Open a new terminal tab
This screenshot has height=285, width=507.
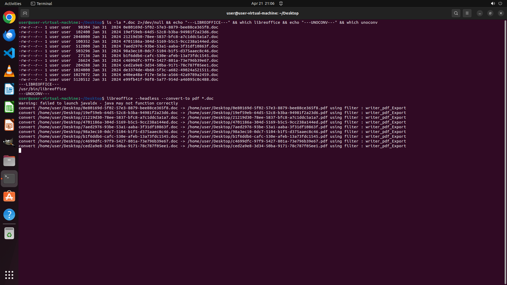coord(25,13)
